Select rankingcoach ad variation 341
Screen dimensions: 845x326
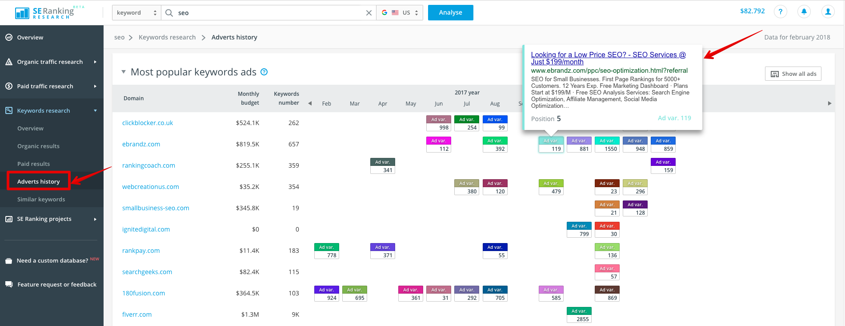tap(383, 166)
